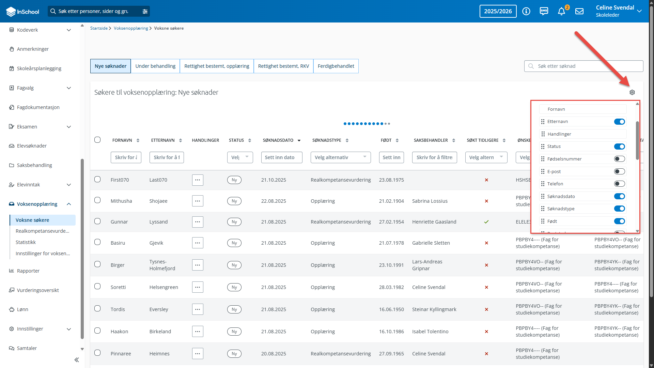The height and width of the screenshot is (368, 654).
Task: Open the column settings gear icon
Action: [x=633, y=92]
